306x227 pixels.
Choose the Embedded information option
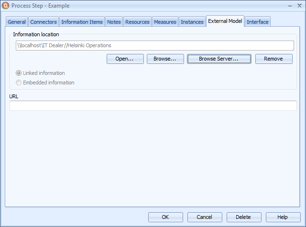19,83
